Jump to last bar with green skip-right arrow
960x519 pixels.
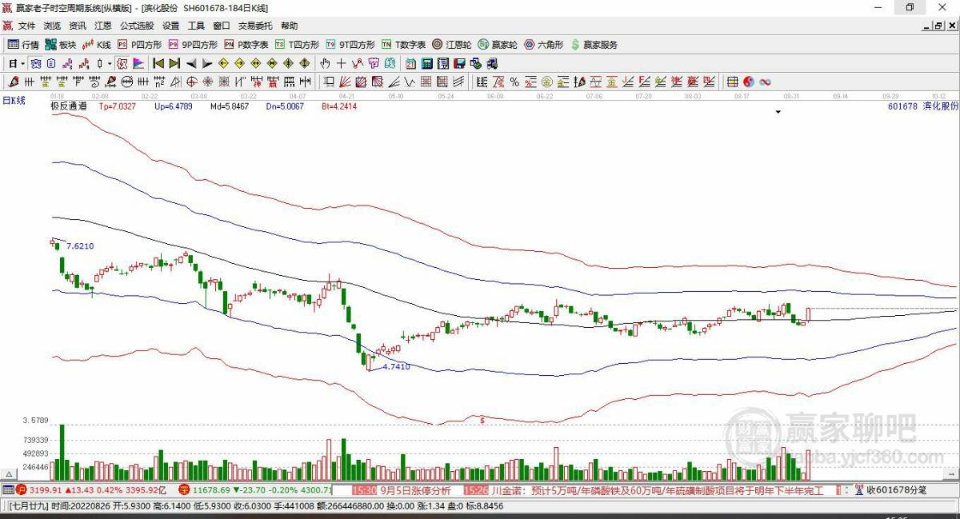(x=174, y=63)
